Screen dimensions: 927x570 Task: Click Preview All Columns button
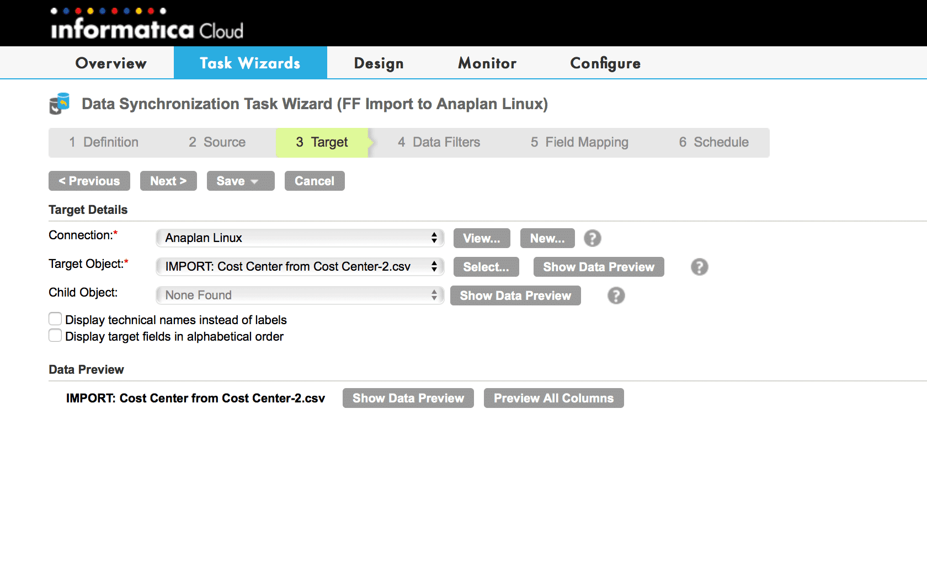(553, 398)
